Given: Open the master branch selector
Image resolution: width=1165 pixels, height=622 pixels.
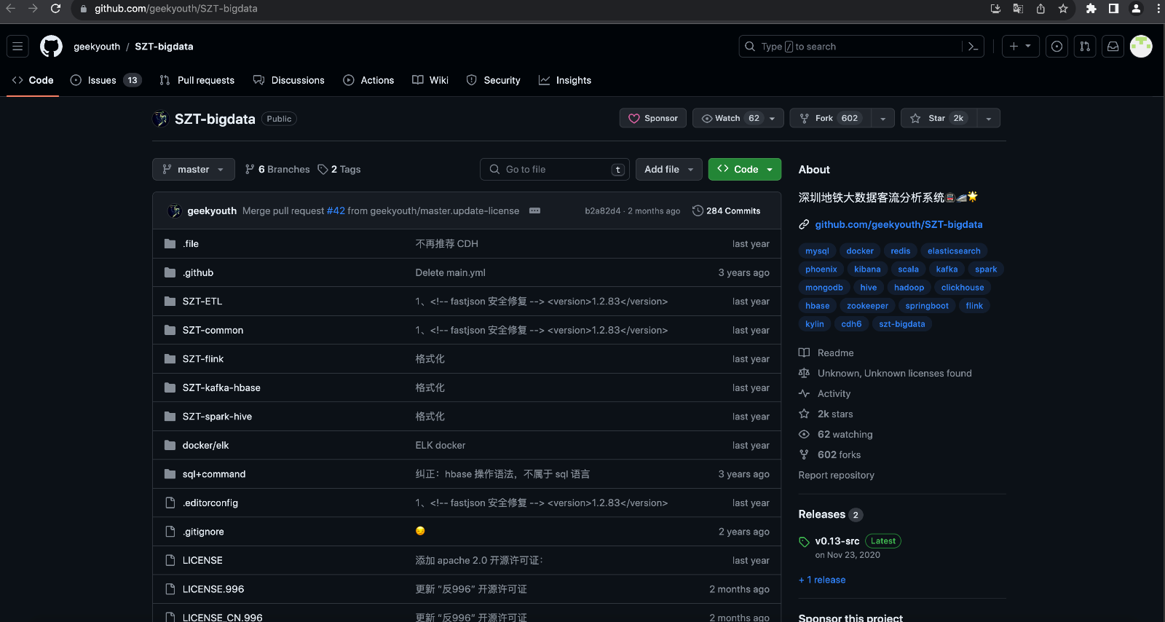Looking at the screenshot, I should click(x=194, y=169).
